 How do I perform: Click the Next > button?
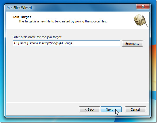click(x=111, y=109)
